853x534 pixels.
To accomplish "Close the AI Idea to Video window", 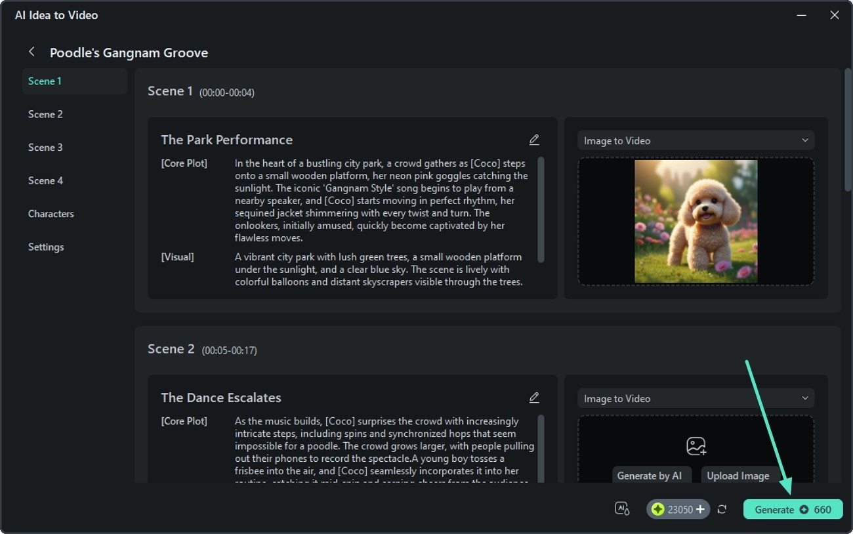I will (834, 14).
